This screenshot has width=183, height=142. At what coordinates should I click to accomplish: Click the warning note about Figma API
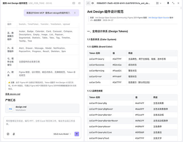tap(42, 86)
